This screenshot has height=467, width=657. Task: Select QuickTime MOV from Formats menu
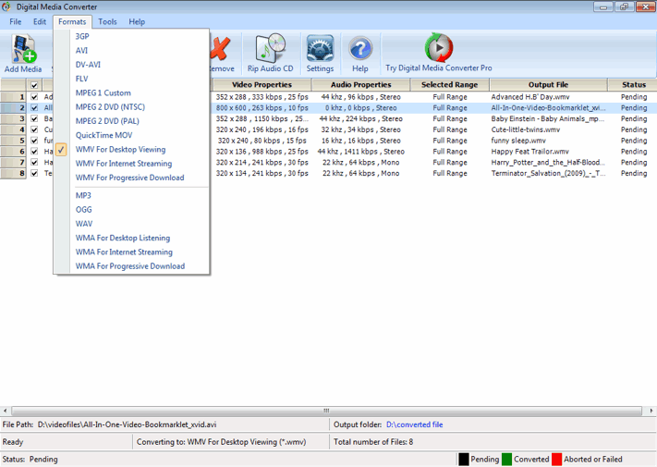[103, 135]
